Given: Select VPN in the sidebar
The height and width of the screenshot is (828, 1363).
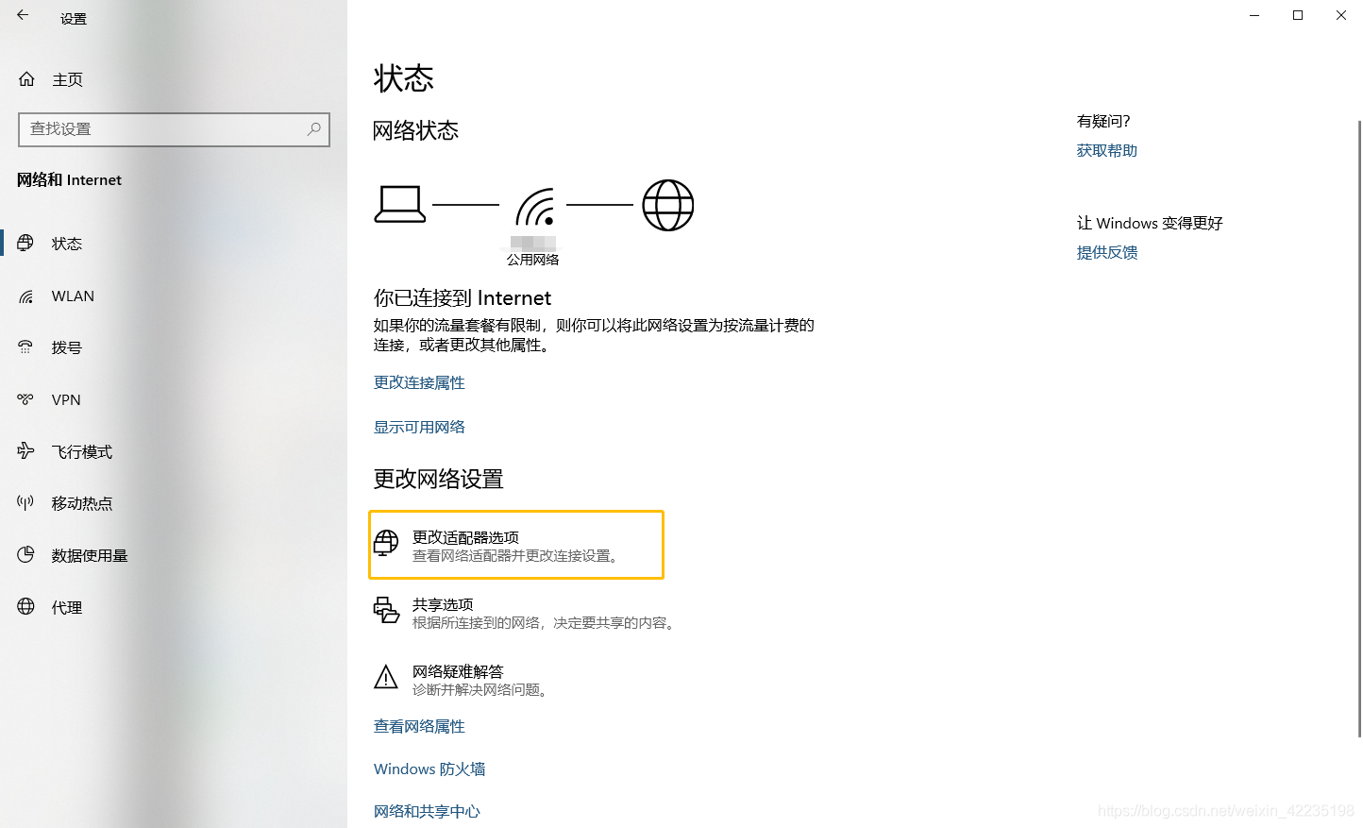Looking at the screenshot, I should click(x=66, y=398).
